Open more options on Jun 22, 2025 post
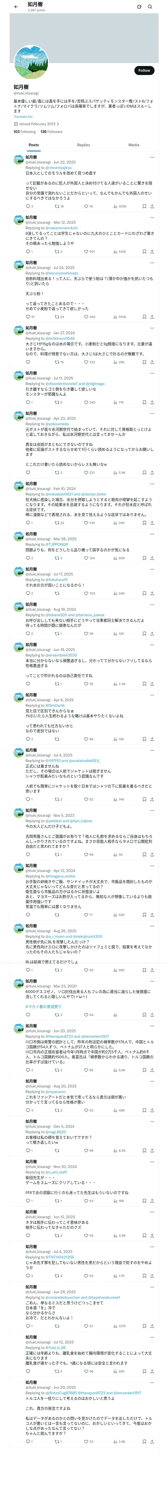This screenshot has width=168, height=1500. click(152, 157)
